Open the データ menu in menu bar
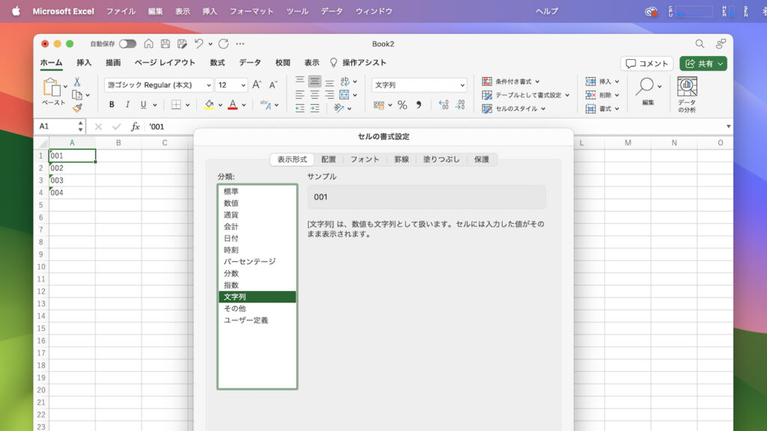The height and width of the screenshot is (431, 767). point(331,11)
